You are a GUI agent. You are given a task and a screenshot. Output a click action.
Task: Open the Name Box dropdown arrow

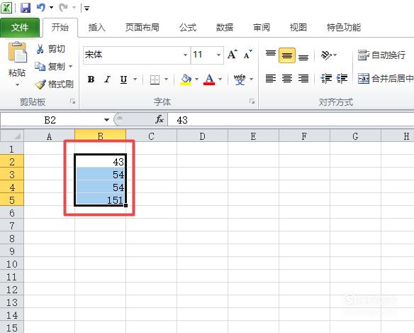pyautogui.click(x=106, y=120)
